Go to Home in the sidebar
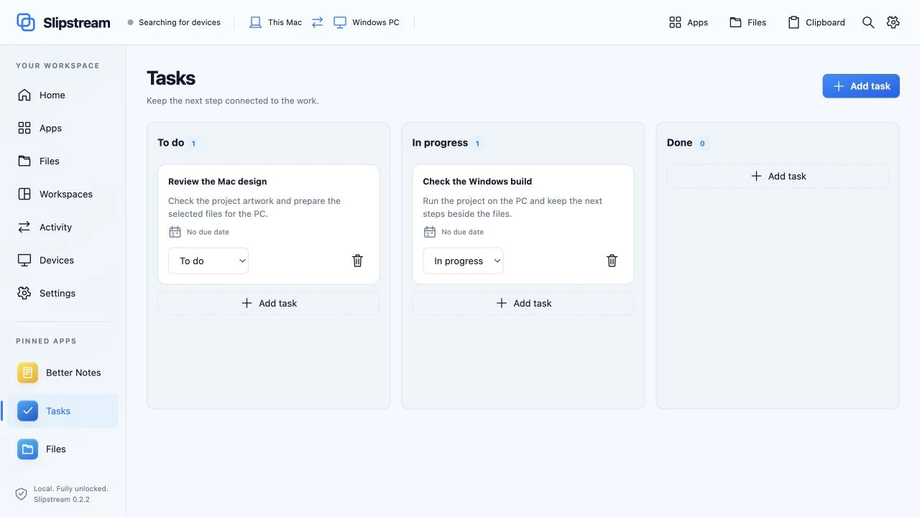This screenshot has height=517, width=920. click(x=63, y=95)
